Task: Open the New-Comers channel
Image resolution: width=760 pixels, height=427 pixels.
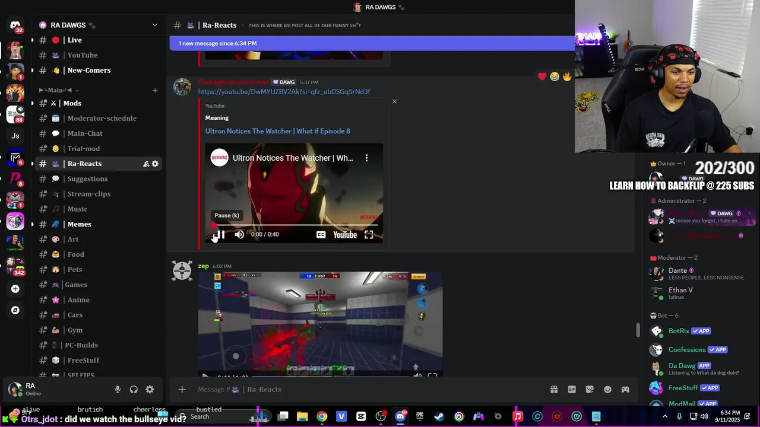Action: (x=99, y=70)
